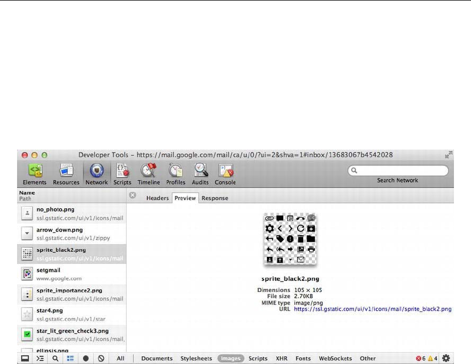This screenshot has height=364, width=471.
Task: Open DevTools settings gear
Action: (446, 358)
